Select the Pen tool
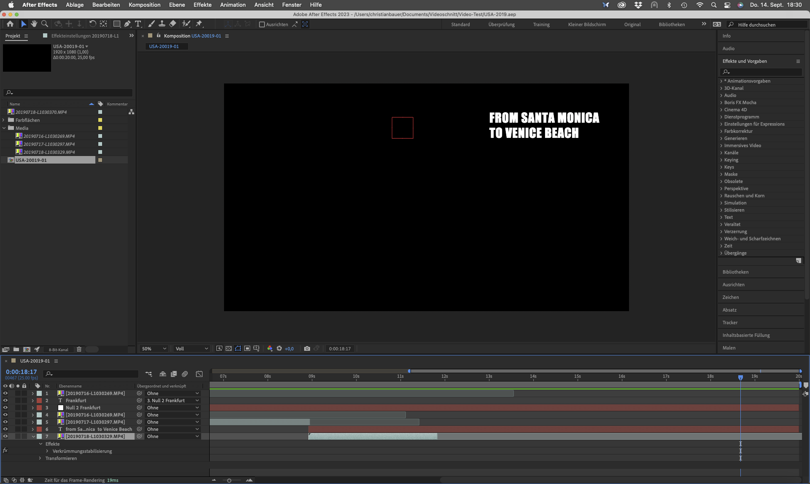810x484 pixels. (127, 24)
